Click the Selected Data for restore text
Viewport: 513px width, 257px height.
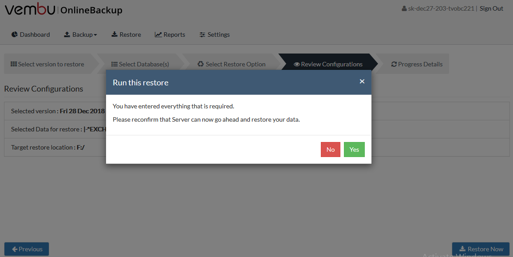click(x=59, y=129)
